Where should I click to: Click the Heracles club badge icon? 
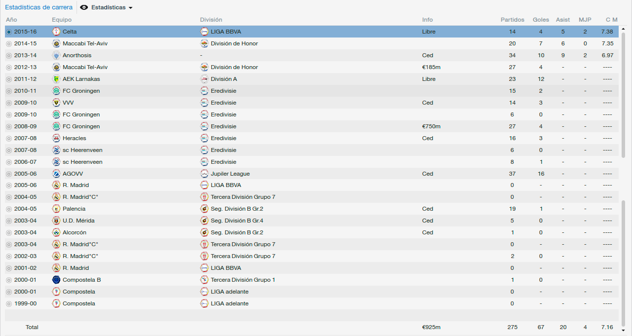[56, 138]
